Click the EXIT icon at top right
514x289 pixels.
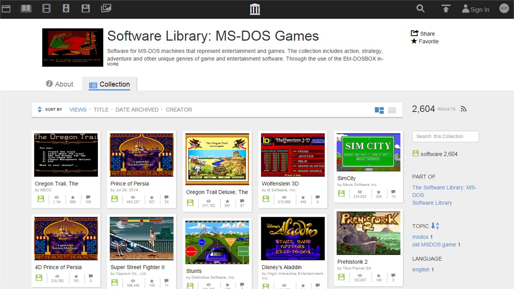(x=504, y=8)
